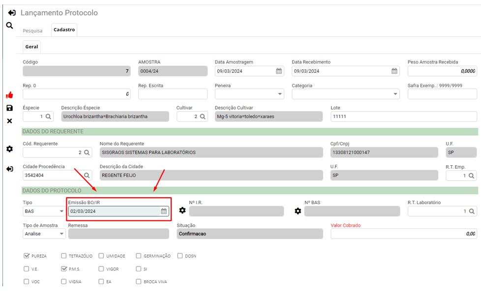Click the X cancel button in sidebar
This screenshot has width=481, height=296.
9,121
